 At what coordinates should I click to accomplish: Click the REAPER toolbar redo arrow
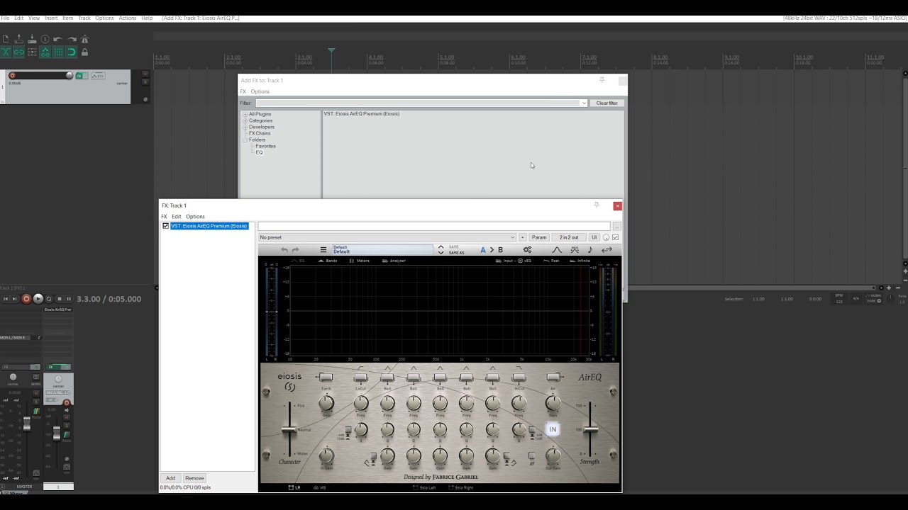click(72, 39)
